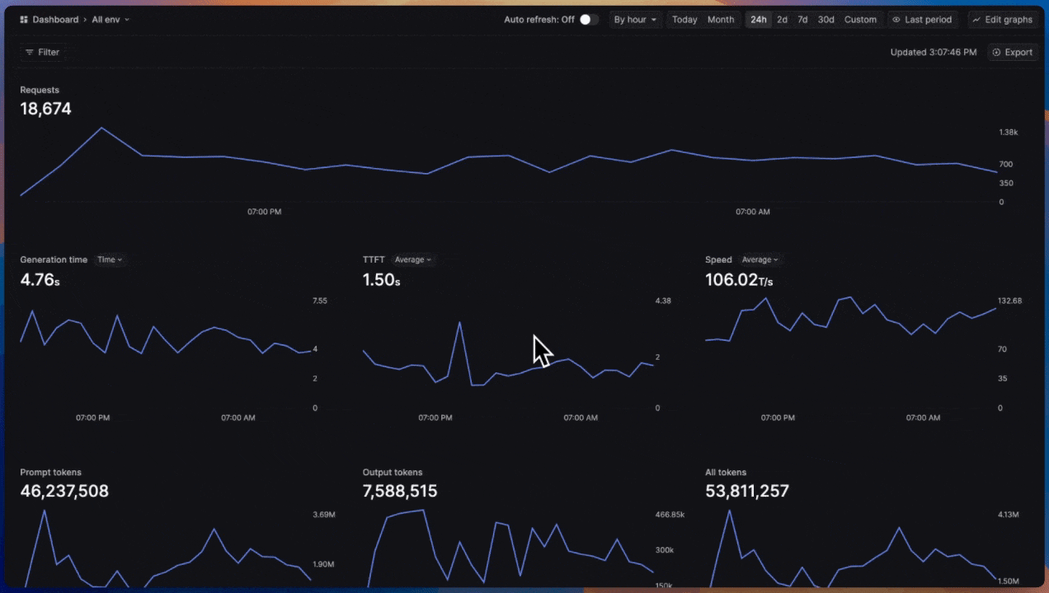The width and height of the screenshot is (1049, 593).
Task: Click the Updated 3:07:46 PM timestamp
Action: [x=933, y=52]
